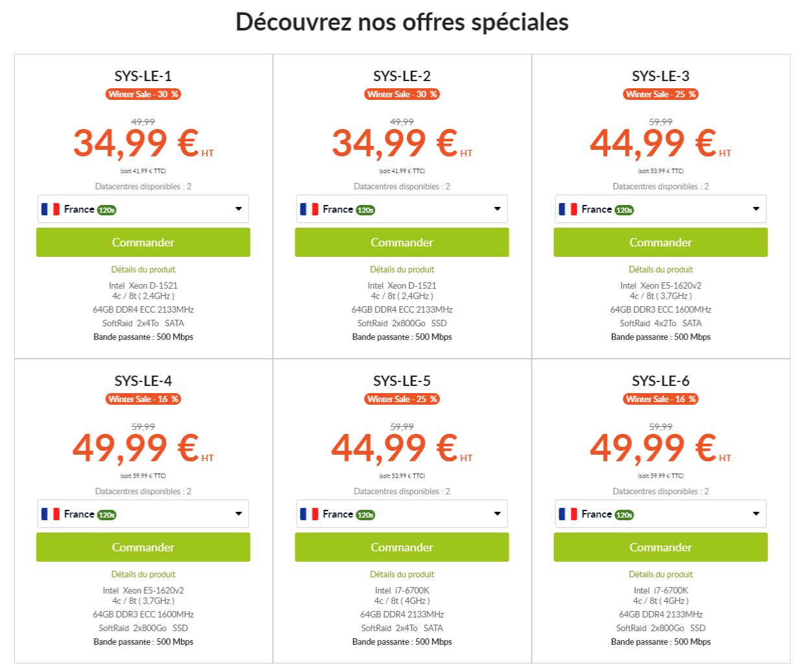Open Détails du produit for SYS-LE-2
This screenshot has height=672, width=806.
pos(402,269)
